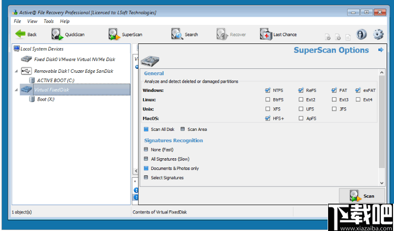Click the third small document icon in toolbar
The image size is (394, 231).
[x=348, y=37]
